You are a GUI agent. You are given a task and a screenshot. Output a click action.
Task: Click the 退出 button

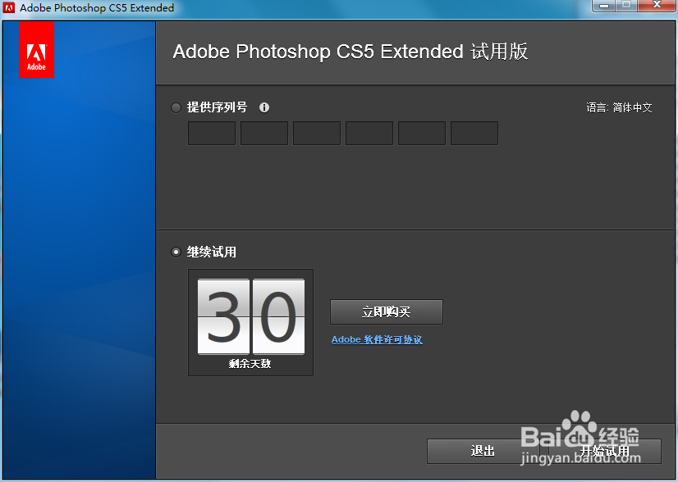483,452
